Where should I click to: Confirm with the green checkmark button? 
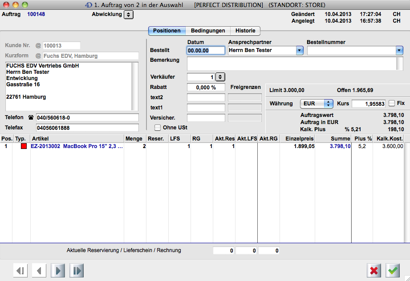click(393, 270)
